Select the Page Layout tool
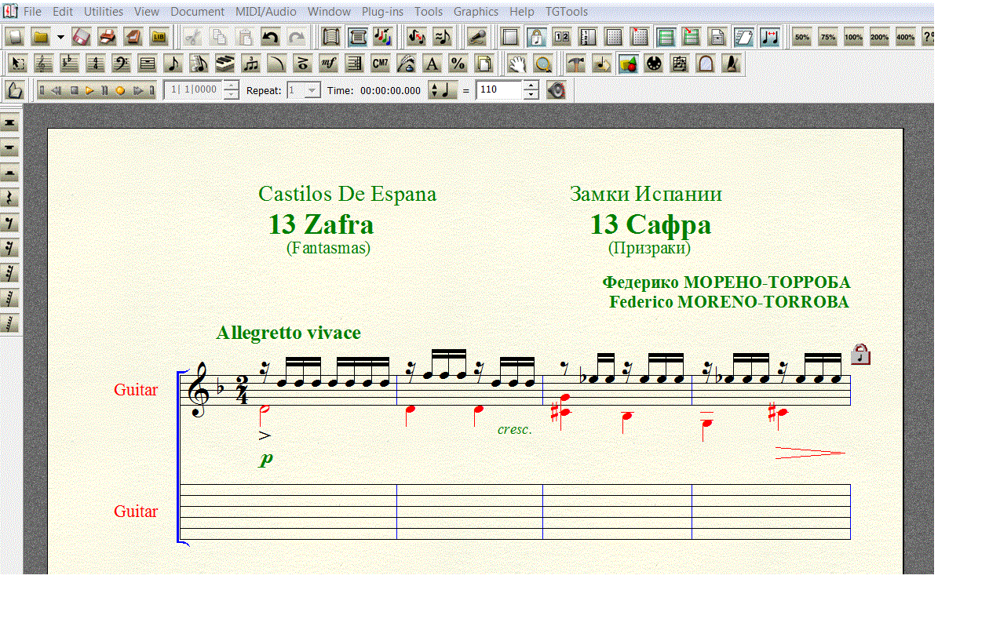 pos(484,64)
